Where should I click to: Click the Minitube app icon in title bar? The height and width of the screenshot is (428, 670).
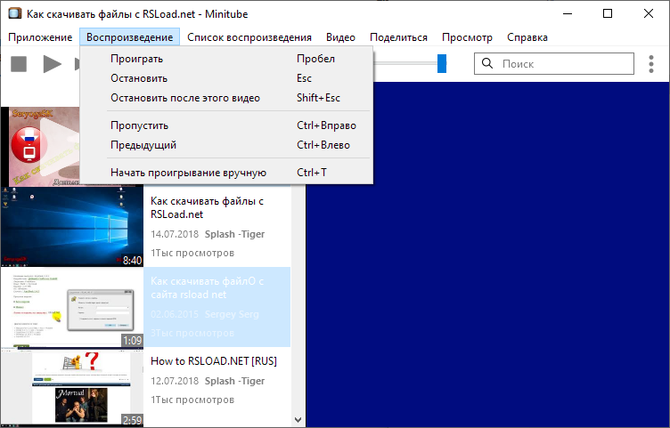15,13
